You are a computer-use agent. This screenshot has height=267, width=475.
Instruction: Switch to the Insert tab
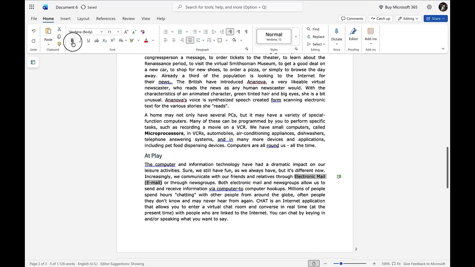[65, 19]
